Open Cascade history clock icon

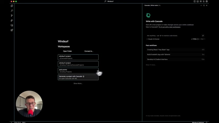click(204, 5)
